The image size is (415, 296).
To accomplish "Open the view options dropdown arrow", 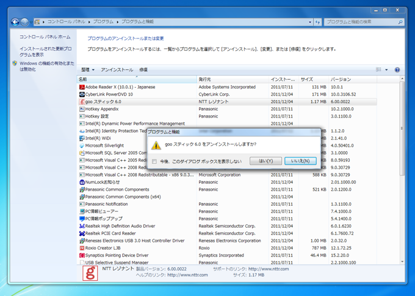I will point(386,69).
